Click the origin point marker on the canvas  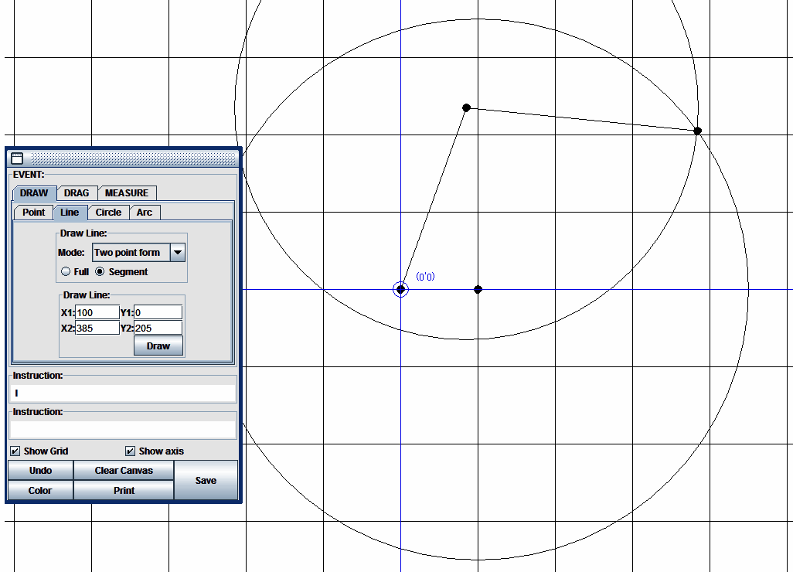[400, 290]
